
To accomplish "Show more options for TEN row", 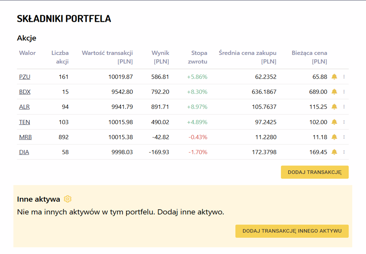I will (344, 122).
